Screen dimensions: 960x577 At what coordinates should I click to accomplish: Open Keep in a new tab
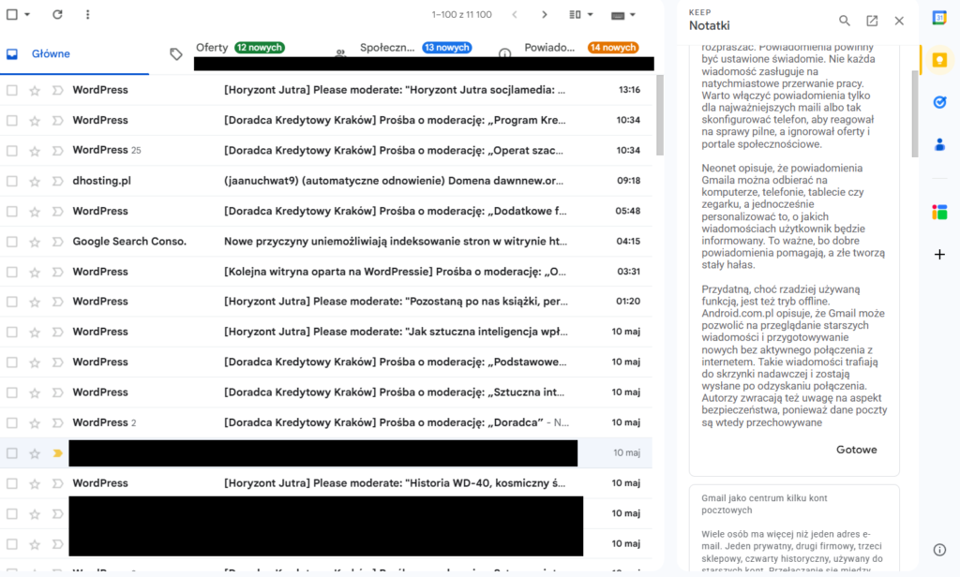pyautogui.click(x=872, y=21)
